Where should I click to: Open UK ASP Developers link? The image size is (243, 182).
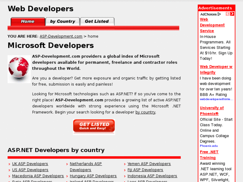pyautogui.click(x=30, y=164)
